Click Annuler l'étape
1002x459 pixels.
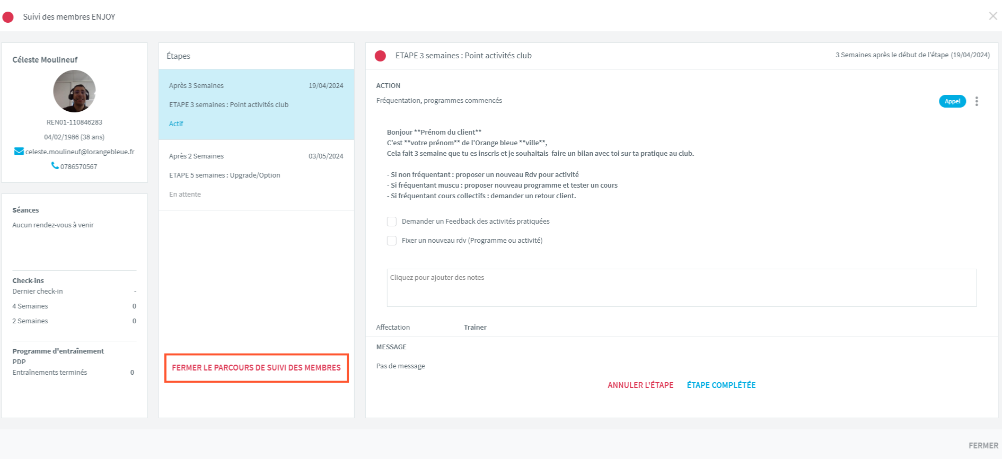click(x=640, y=385)
